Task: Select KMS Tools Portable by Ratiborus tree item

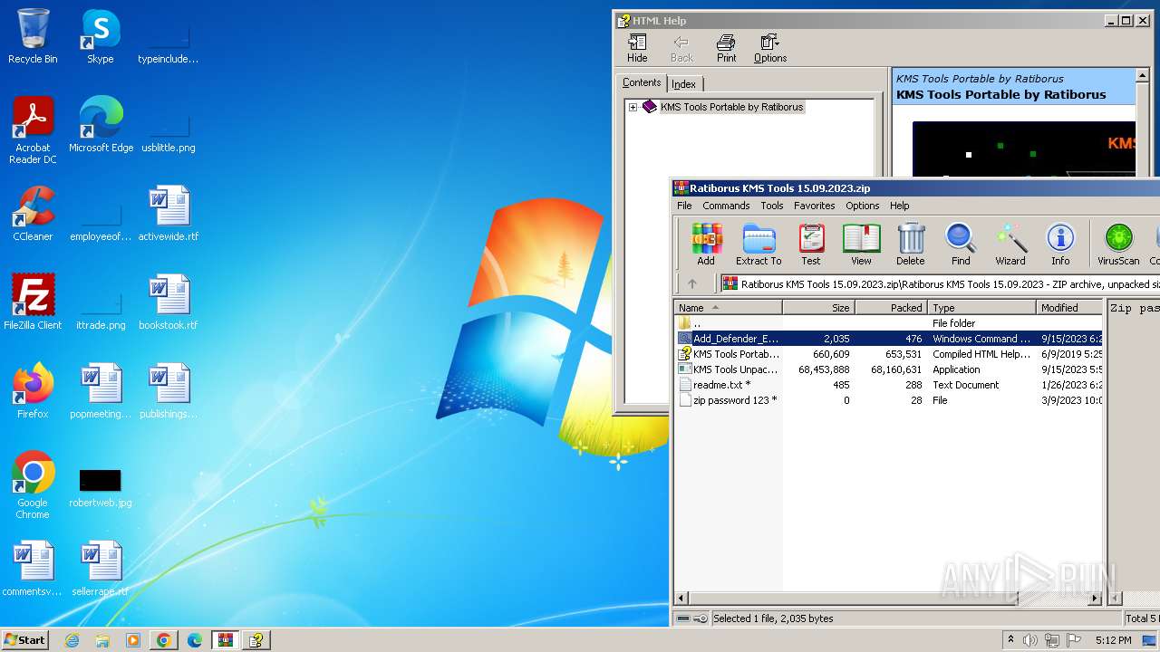Action: coord(731,107)
